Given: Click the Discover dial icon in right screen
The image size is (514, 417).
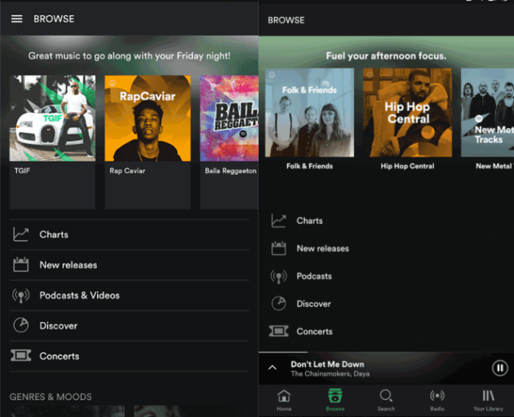Looking at the screenshot, I should [279, 304].
